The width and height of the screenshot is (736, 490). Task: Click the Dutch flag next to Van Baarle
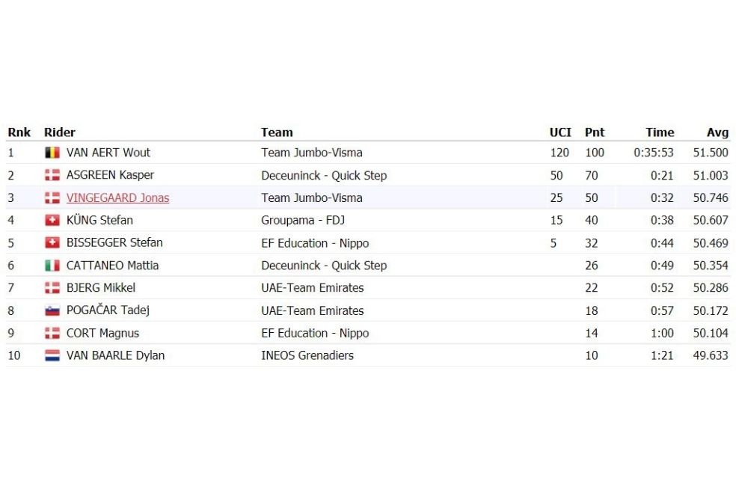coord(52,356)
